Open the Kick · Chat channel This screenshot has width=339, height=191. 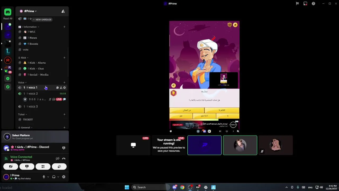coord(42,68)
